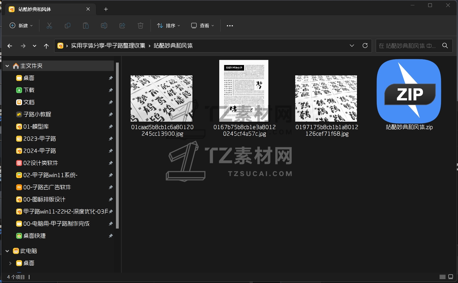The height and width of the screenshot is (283, 458).
Task: Open 00-图标排版设计 folder in sidebar
Action: click(44, 199)
